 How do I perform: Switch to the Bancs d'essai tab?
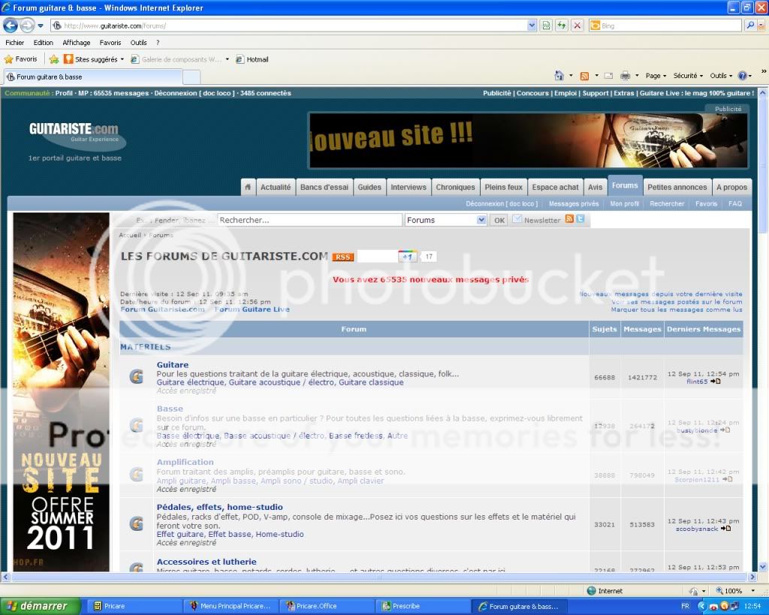tap(324, 188)
